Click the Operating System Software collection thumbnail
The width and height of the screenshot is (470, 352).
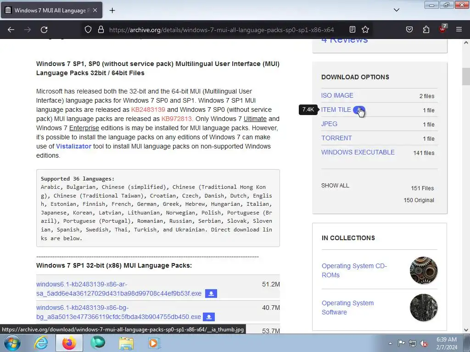pyautogui.click(x=424, y=308)
